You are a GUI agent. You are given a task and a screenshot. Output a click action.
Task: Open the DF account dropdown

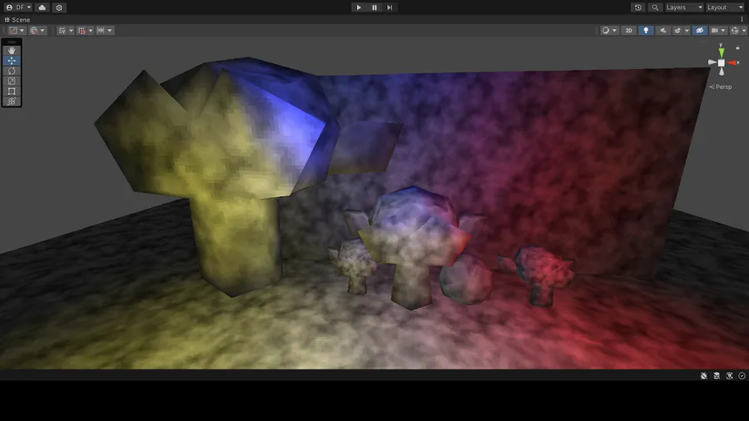pos(18,7)
